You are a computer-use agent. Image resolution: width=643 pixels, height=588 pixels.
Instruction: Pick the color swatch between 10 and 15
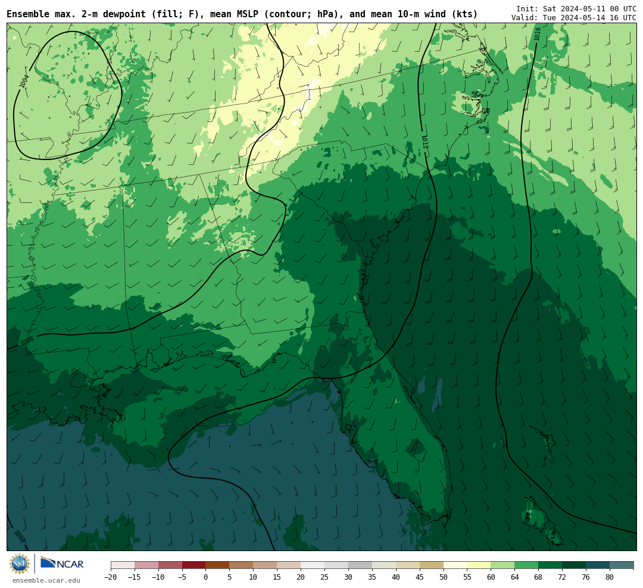pyautogui.click(x=266, y=565)
